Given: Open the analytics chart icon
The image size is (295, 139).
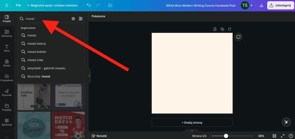Looking at the screenshot, I should click(261, 5).
